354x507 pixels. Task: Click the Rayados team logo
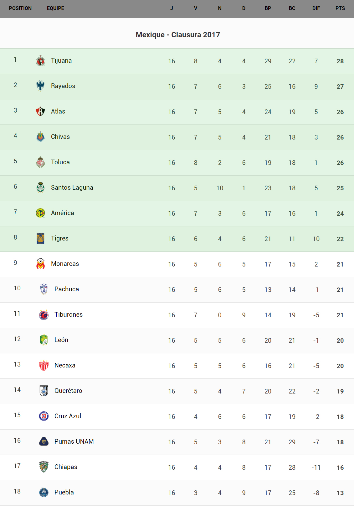40,86
